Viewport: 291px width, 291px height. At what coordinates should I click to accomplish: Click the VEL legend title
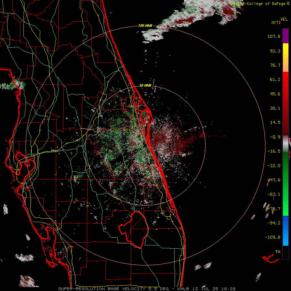pyautogui.click(x=284, y=19)
